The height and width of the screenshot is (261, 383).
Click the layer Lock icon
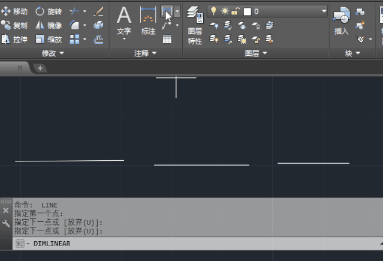click(x=256, y=25)
